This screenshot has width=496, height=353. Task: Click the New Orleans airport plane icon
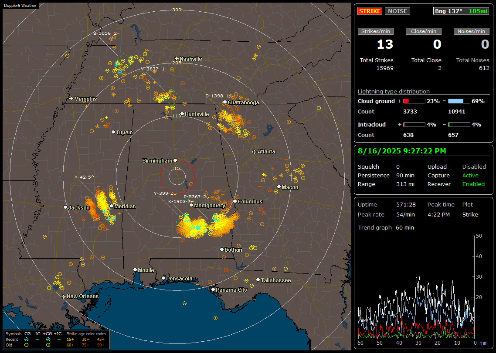64,296
